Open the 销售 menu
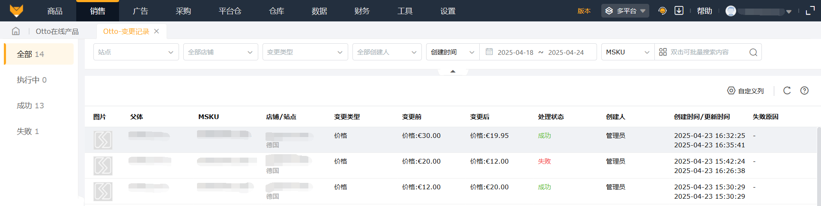 (x=98, y=11)
